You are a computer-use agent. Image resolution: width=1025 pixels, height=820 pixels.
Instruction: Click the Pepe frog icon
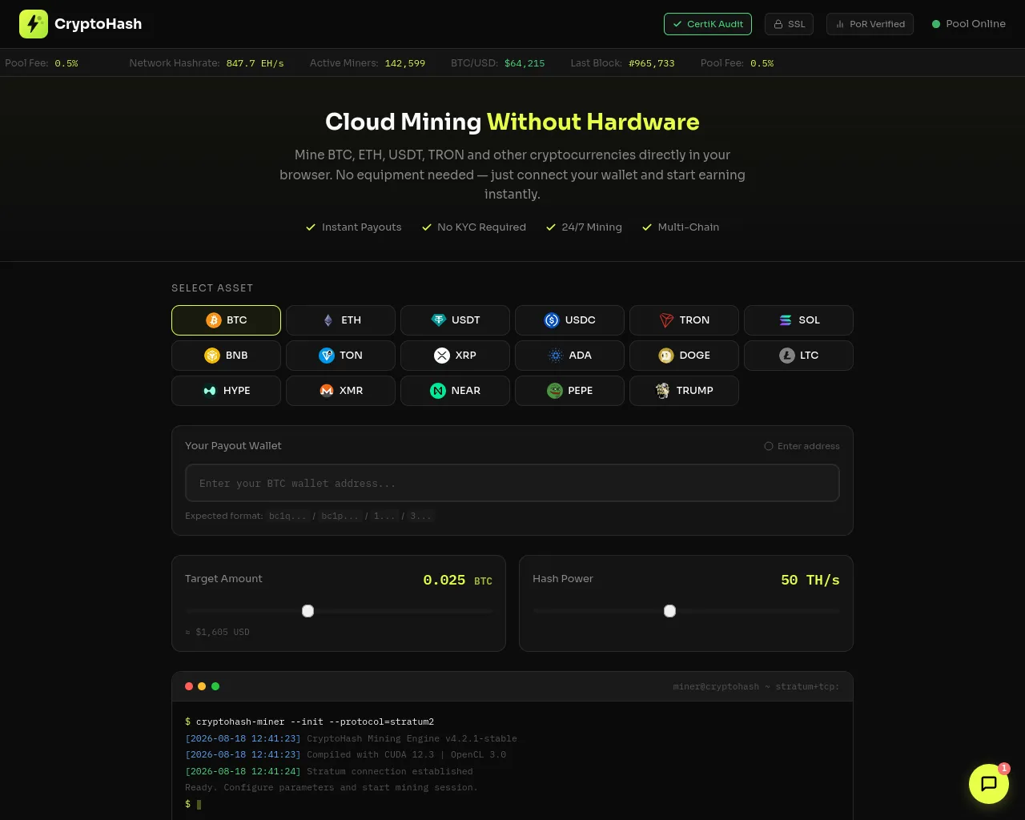(555, 391)
